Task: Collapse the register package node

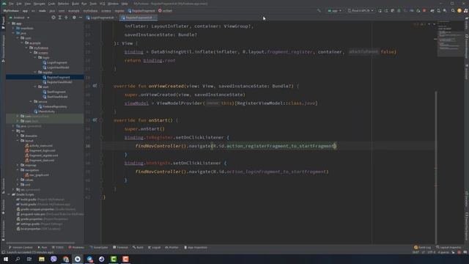Action: click(x=36, y=72)
